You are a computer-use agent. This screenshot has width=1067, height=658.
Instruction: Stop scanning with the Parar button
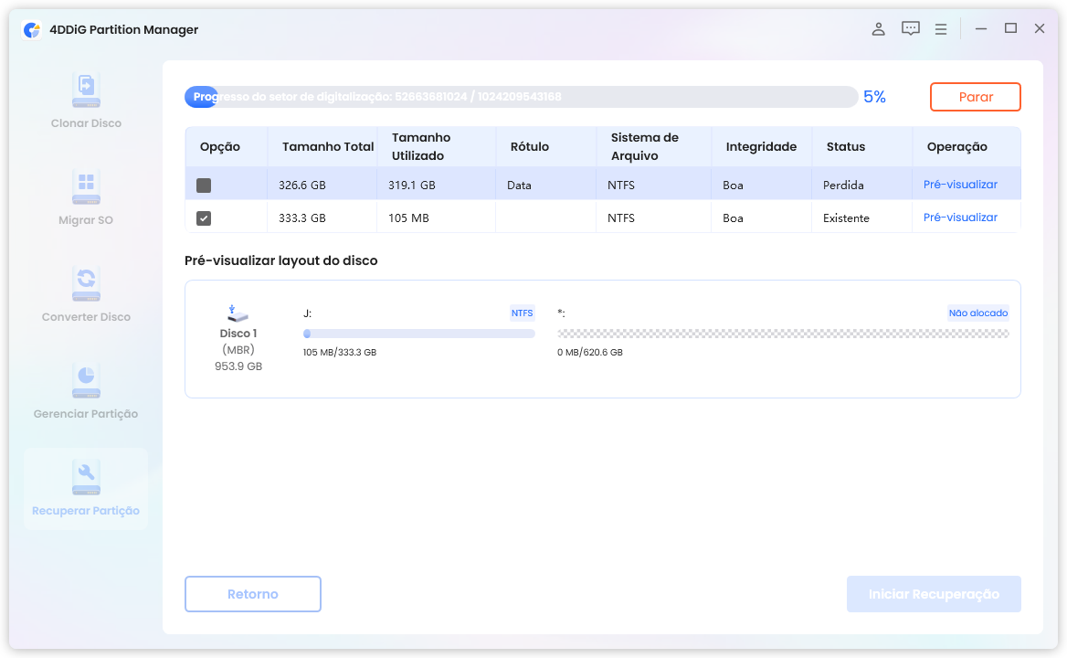click(975, 97)
